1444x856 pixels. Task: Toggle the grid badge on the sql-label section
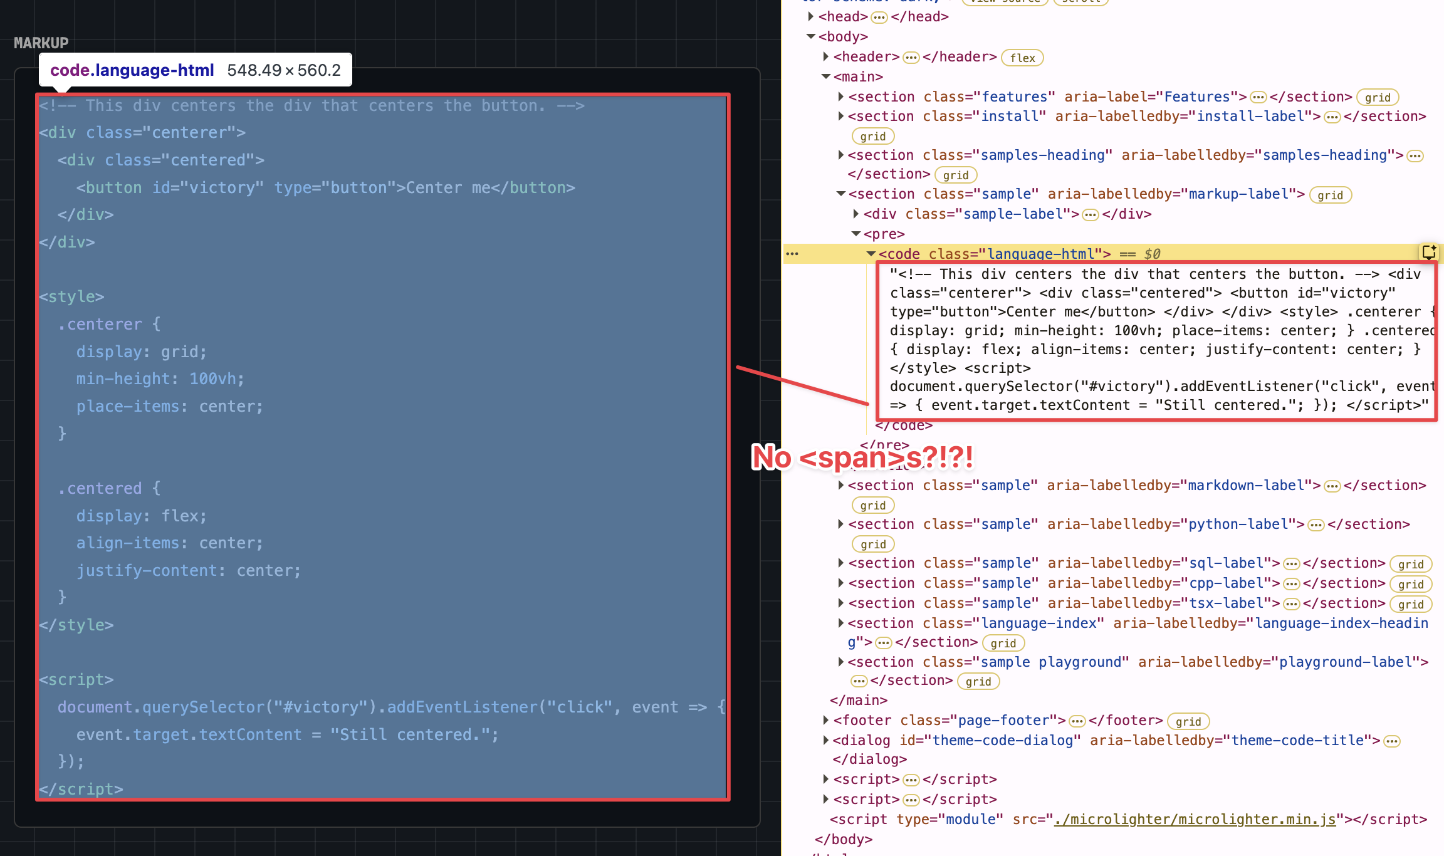click(x=1410, y=564)
